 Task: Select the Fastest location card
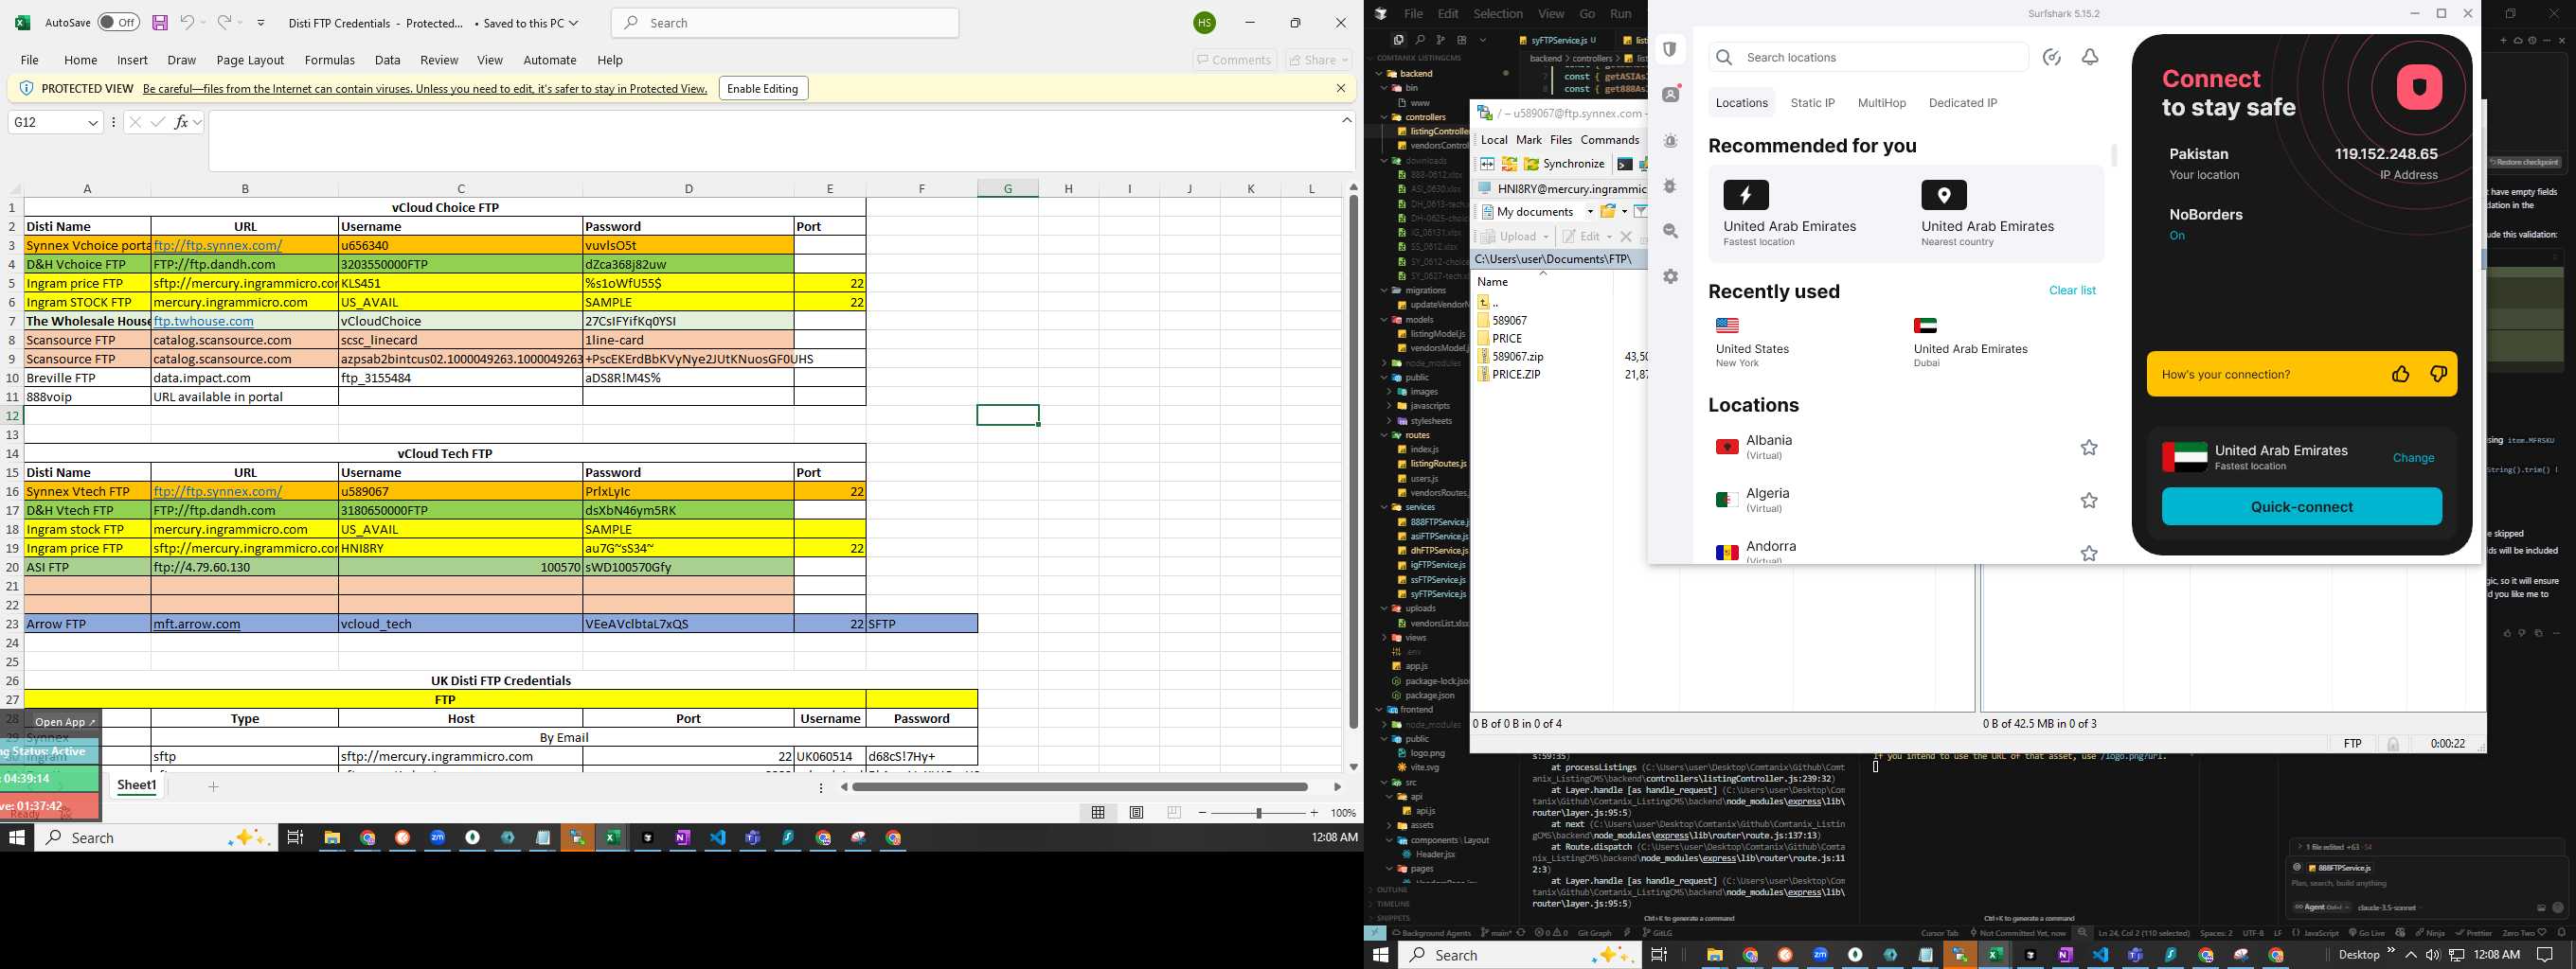1807,214
